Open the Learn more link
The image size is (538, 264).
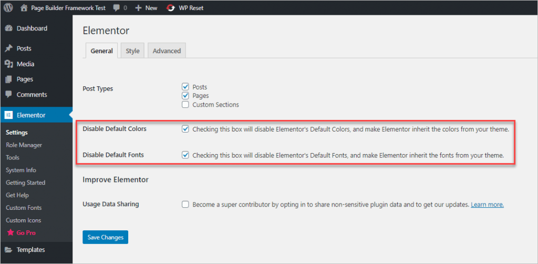coord(487,205)
